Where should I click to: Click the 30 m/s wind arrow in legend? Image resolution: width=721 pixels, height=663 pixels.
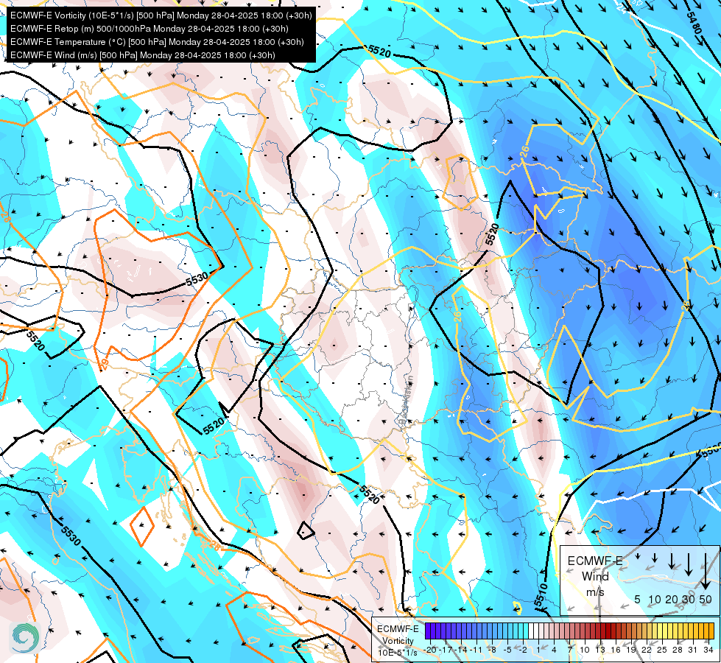click(688, 564)
